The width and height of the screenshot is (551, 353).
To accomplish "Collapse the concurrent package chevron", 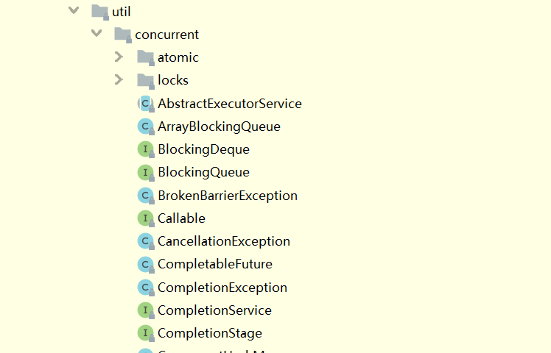I will [96, 33].
